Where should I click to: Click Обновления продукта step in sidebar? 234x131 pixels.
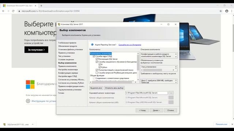tap(68, 46)
